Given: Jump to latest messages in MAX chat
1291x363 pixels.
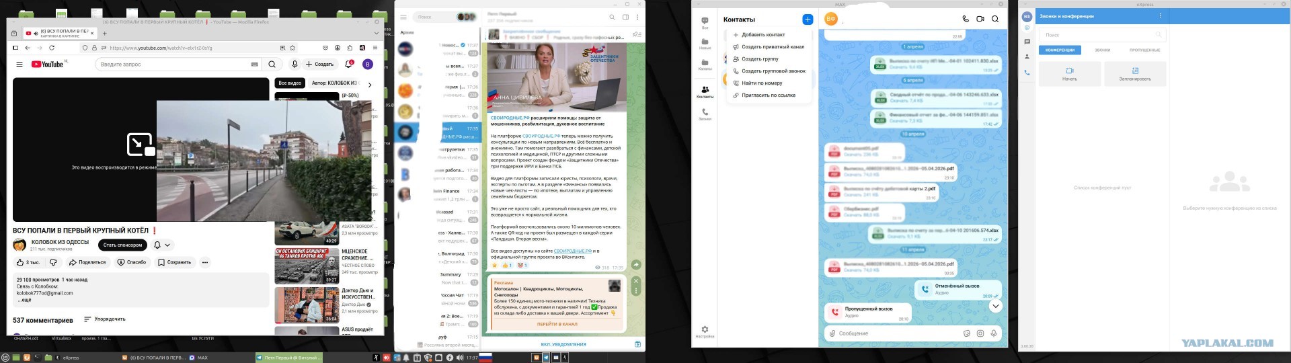Looking at the screenshot, I should pyautogui.click(x=995, y=306).
